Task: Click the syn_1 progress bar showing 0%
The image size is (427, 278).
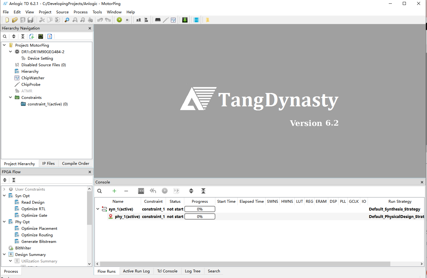Action: click(x=200, y=209)
